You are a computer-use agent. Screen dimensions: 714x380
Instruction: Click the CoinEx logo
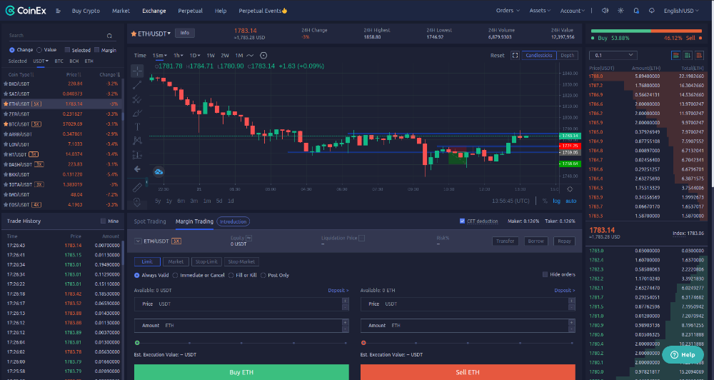click(x=26, y=11)
